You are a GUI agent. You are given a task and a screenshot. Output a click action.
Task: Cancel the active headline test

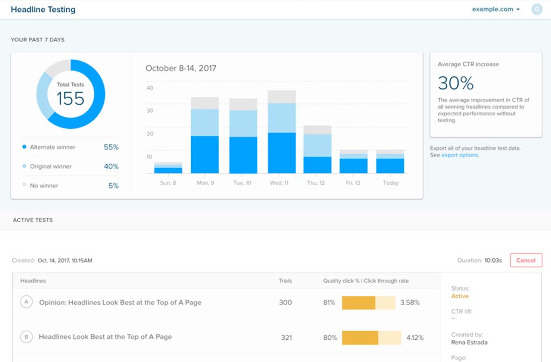tap(525, 260)
